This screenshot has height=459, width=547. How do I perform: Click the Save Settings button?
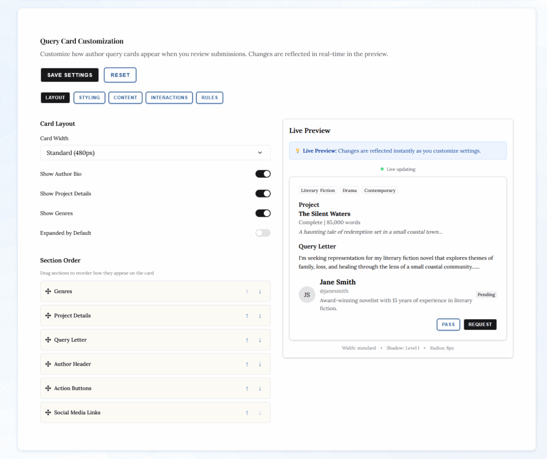tap(69, 75)
